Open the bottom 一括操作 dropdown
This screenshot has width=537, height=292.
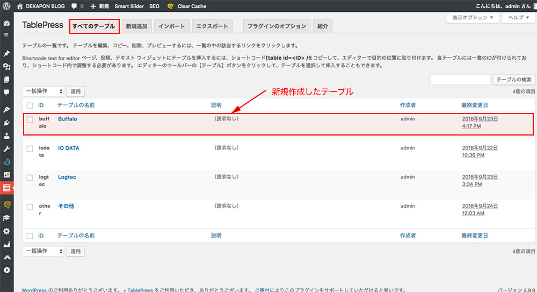click(x=43, y=251)
